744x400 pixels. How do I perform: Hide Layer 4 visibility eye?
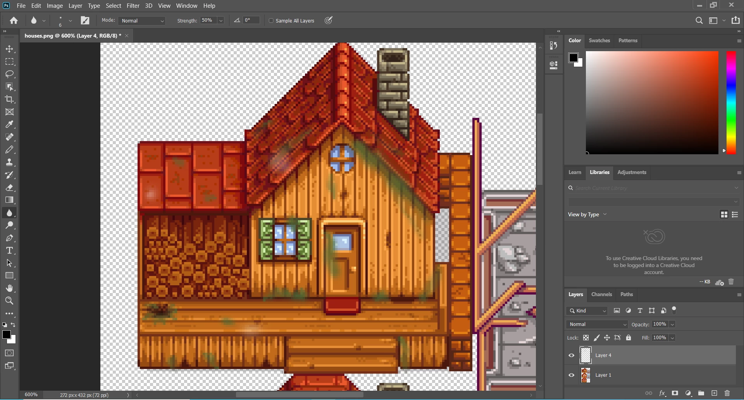pos(572,355)
